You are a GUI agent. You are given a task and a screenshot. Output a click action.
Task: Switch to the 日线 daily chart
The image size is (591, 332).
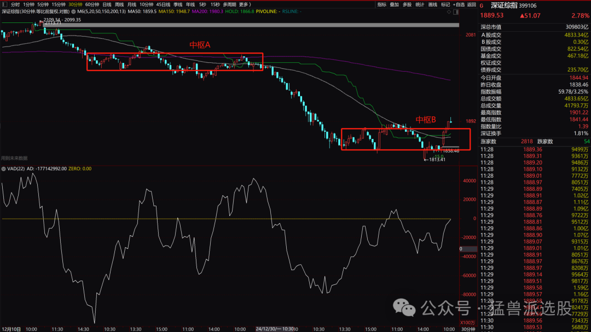coord(107,4)
